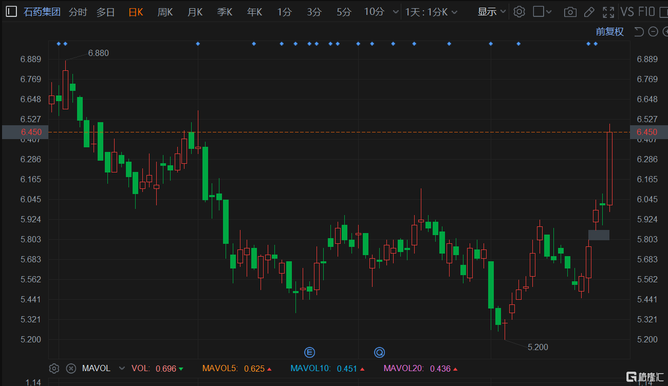Zoom out chart with minus circle

click(x=653, y=32)
